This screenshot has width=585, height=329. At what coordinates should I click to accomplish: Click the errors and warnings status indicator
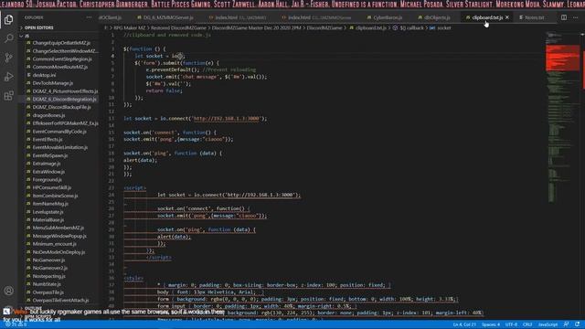[x=16, y=324]
